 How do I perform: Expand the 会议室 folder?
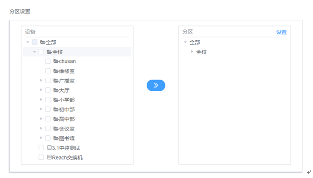[x=41, y=129]
